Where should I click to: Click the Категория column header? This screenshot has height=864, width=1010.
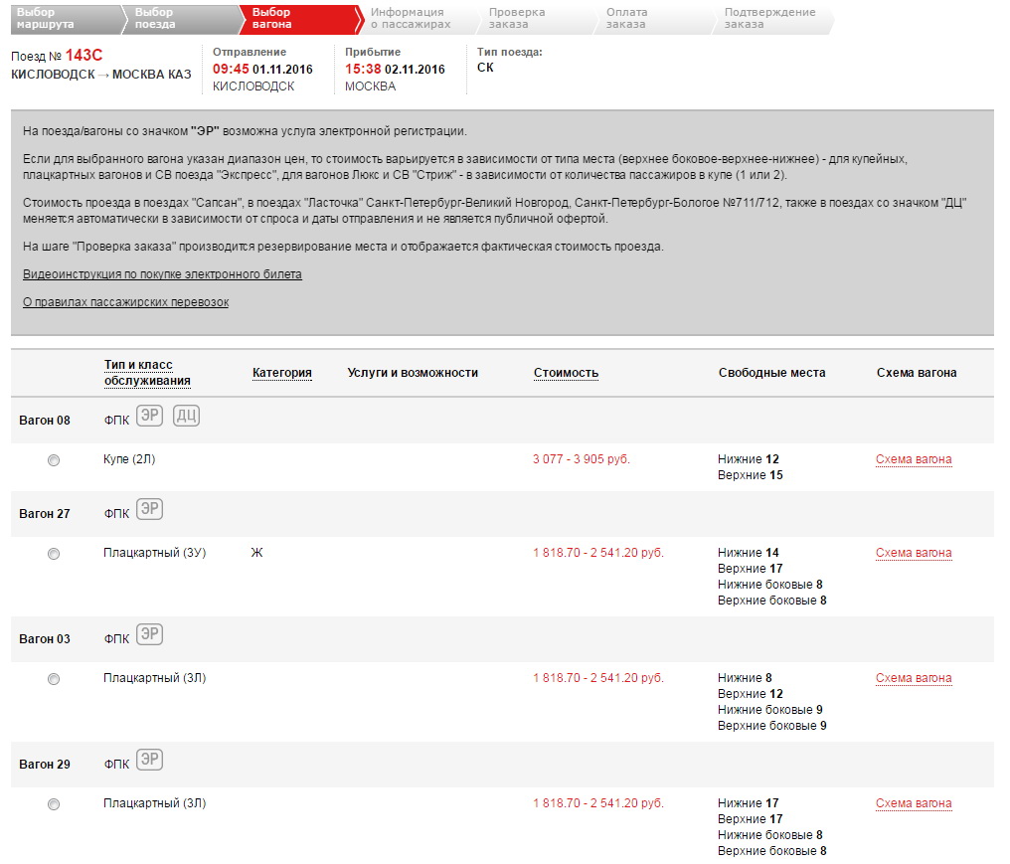(281, 373)
